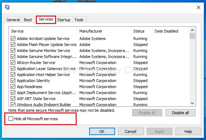This screenshot has height=140, width=206.
Task: Toggle Windows Audio Endpoint Builder checkbox
Action: [x=13, y=104]
